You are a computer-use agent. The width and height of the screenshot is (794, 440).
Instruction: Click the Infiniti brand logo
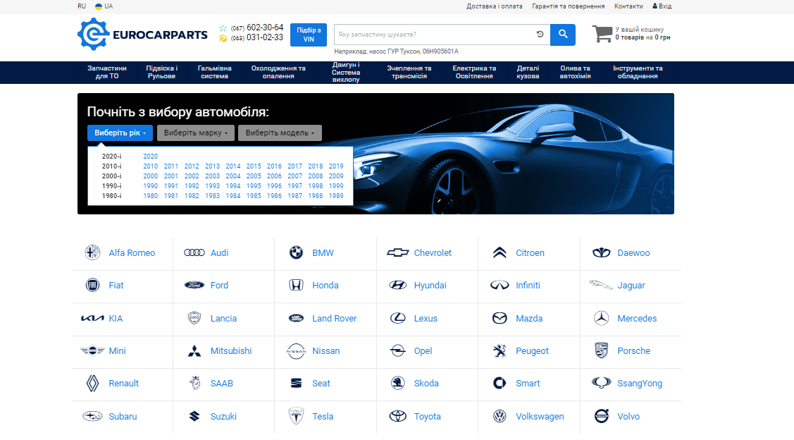500,285
